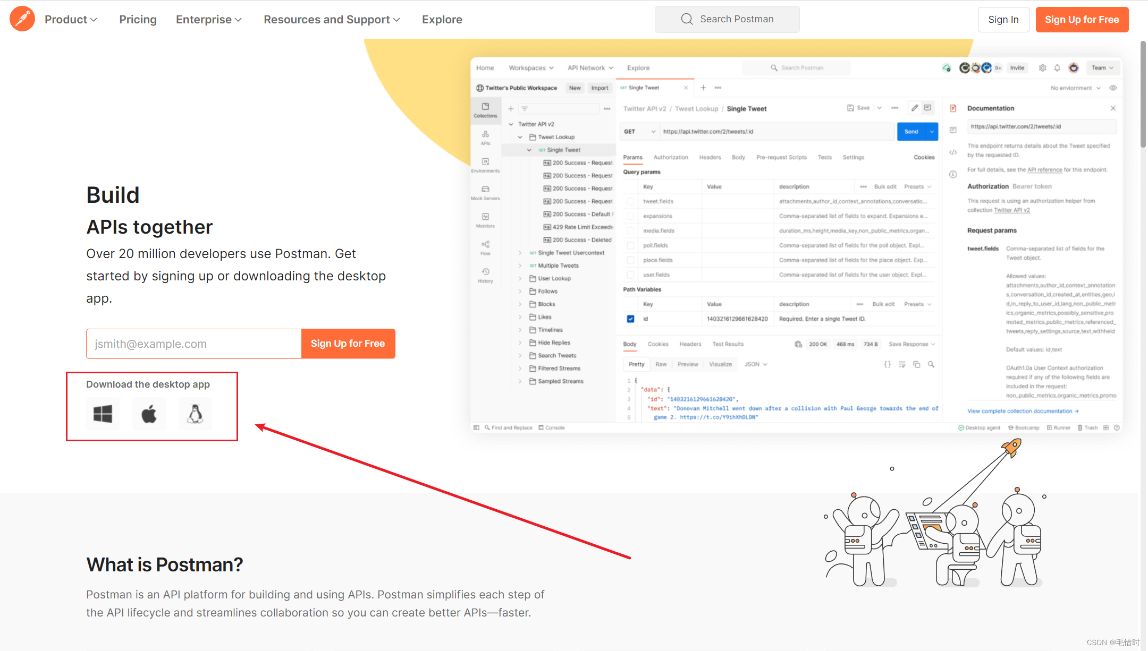1148x651 pixels.
Task: Open Runner from the preview status bar
Action: pos(1058,427)
